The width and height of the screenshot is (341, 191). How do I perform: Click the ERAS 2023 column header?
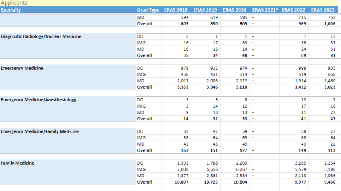click(x=323, y=10)
